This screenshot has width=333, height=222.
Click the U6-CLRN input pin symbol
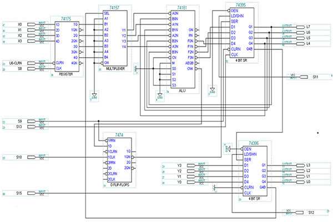32,63
